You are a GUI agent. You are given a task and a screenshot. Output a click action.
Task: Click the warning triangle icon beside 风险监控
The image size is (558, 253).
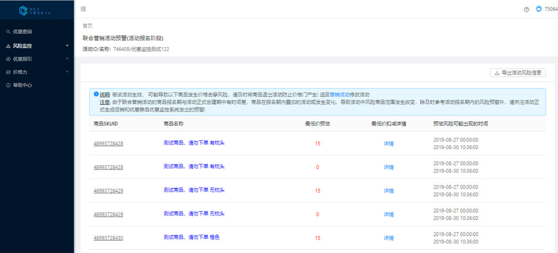point(8,46)
